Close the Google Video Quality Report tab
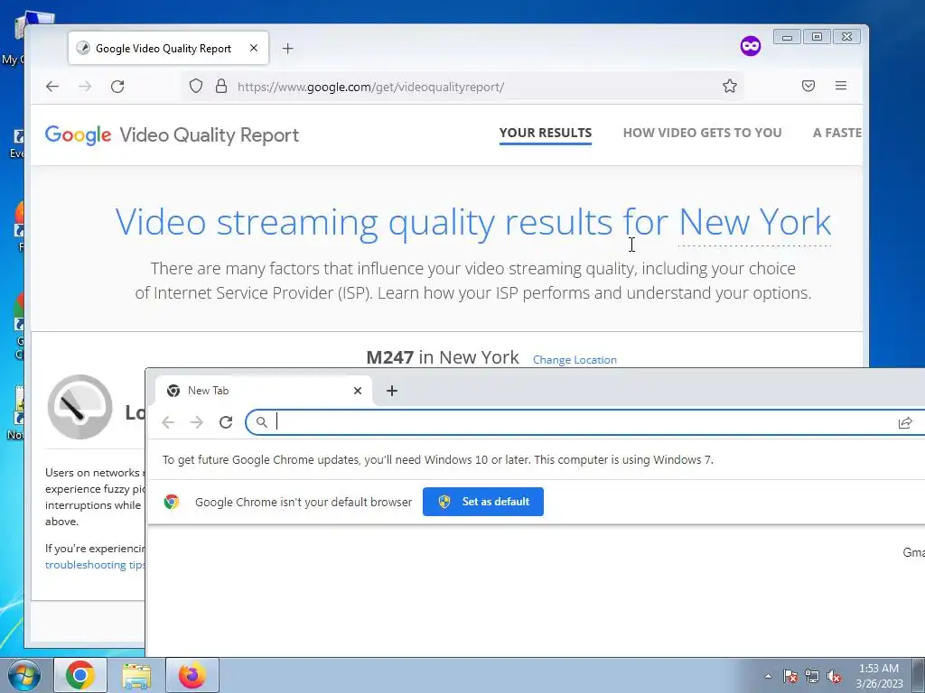925x693 pixels. pos(254,49)
